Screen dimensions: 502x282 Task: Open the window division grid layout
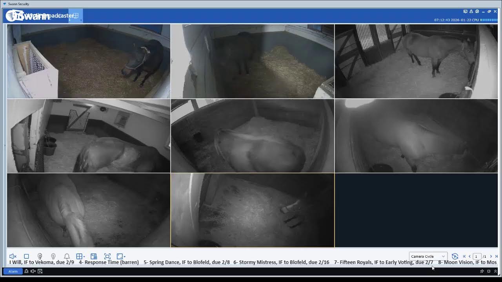click(79, 256)
